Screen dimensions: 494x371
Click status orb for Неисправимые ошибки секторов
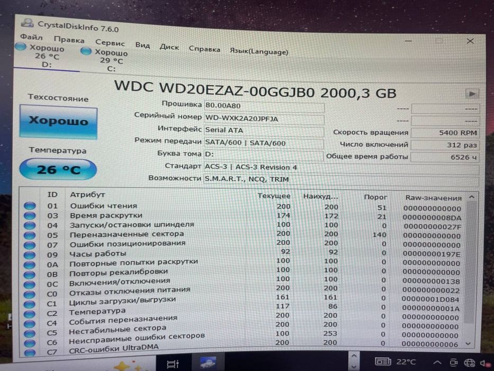click(x=30, y=343)
